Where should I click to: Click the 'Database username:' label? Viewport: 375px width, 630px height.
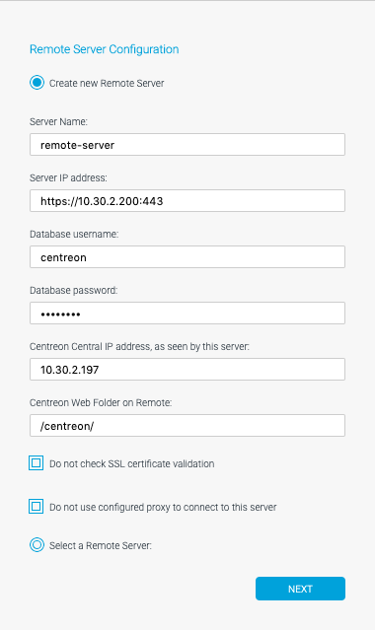74,235
